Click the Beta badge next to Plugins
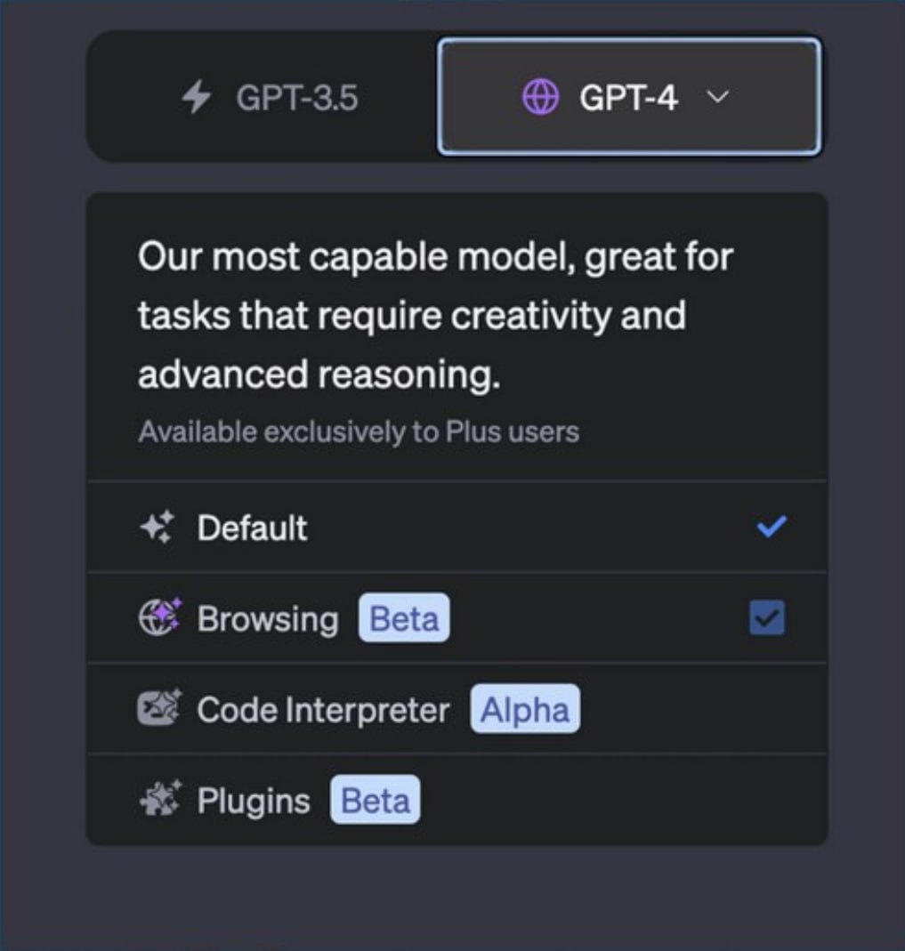The width and height of the screenshot is (905, 951). 375,801
